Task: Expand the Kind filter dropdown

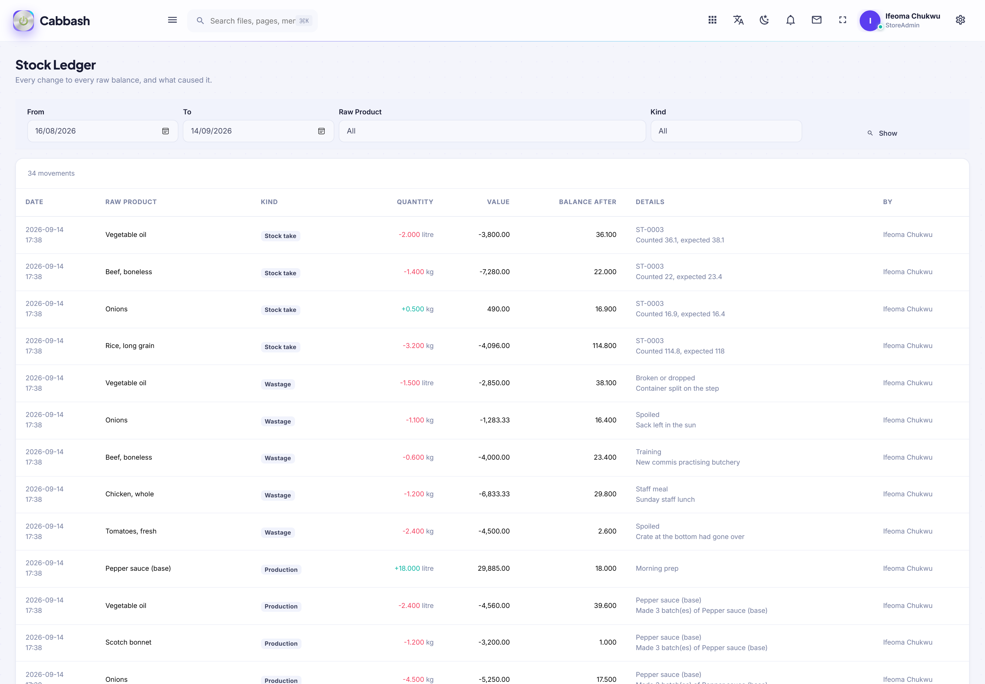Action: 726,131
